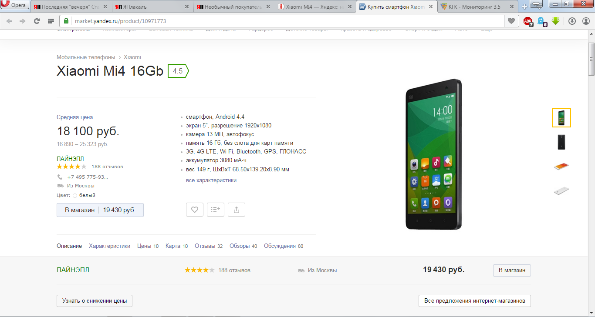Close the Необычный покупатель tab
Viewport: 595px width, 317px height.
[x=268, y=7]
